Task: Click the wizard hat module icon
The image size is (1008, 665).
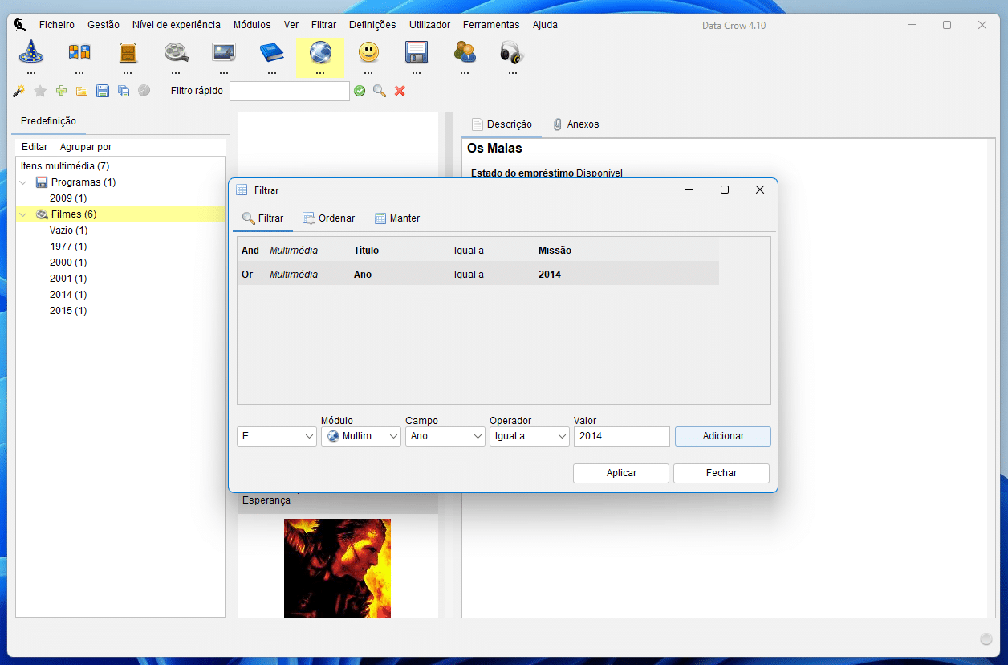Action: click(x=31, y=53)
